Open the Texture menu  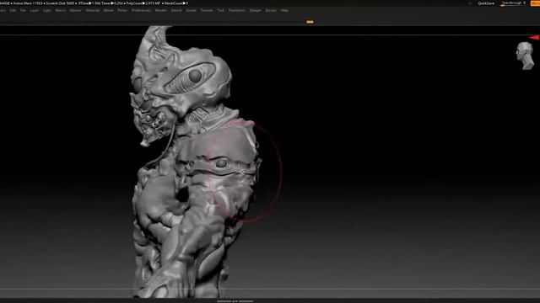tap(206, 10)
